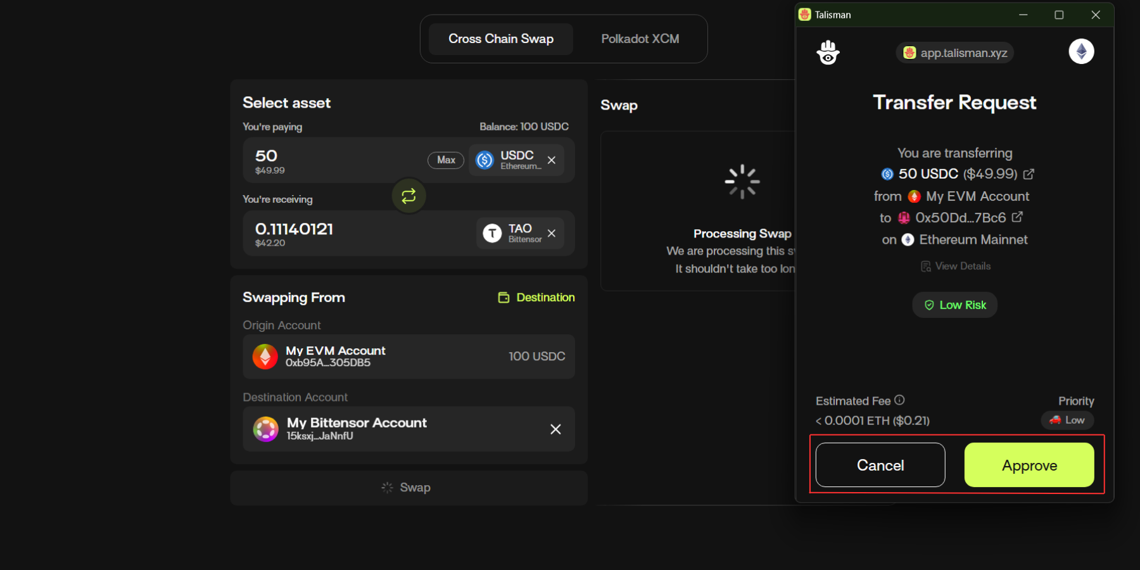Open the Low priority fee selector

pyautogui.click(x=1067, y=420)
